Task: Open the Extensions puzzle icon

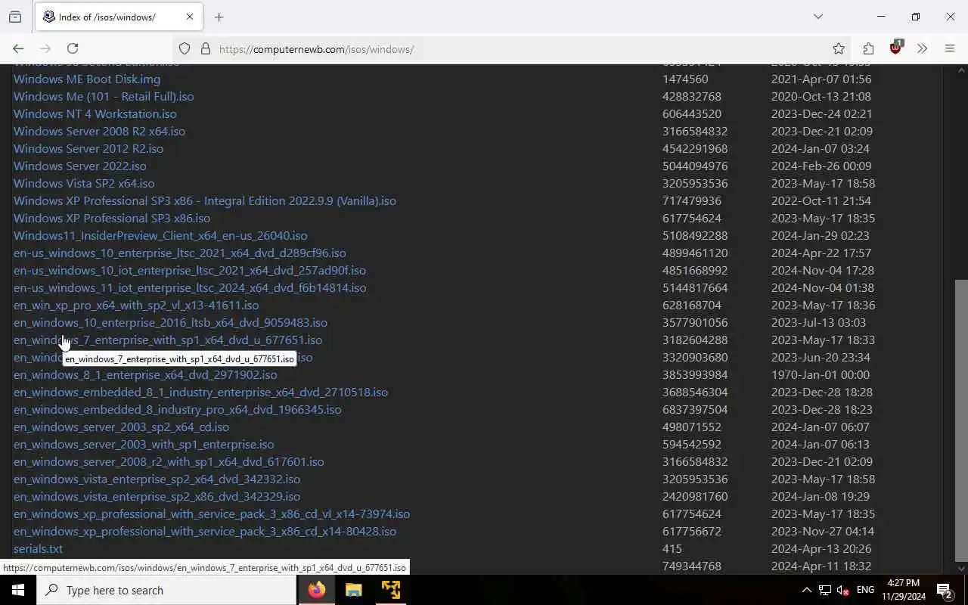Action: pos(868,48)
